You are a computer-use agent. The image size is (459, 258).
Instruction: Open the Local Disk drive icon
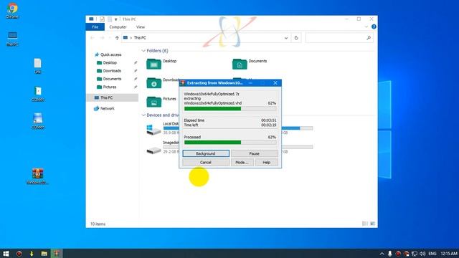tap(153, 130)
